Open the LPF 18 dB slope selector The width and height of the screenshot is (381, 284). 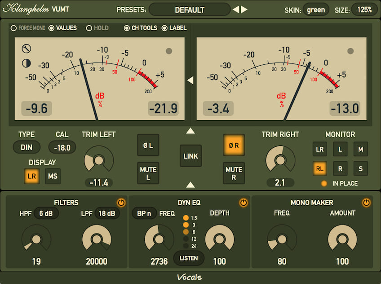coord(107,213)
